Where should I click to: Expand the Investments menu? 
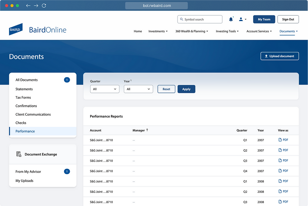click(x=158, y=31)
